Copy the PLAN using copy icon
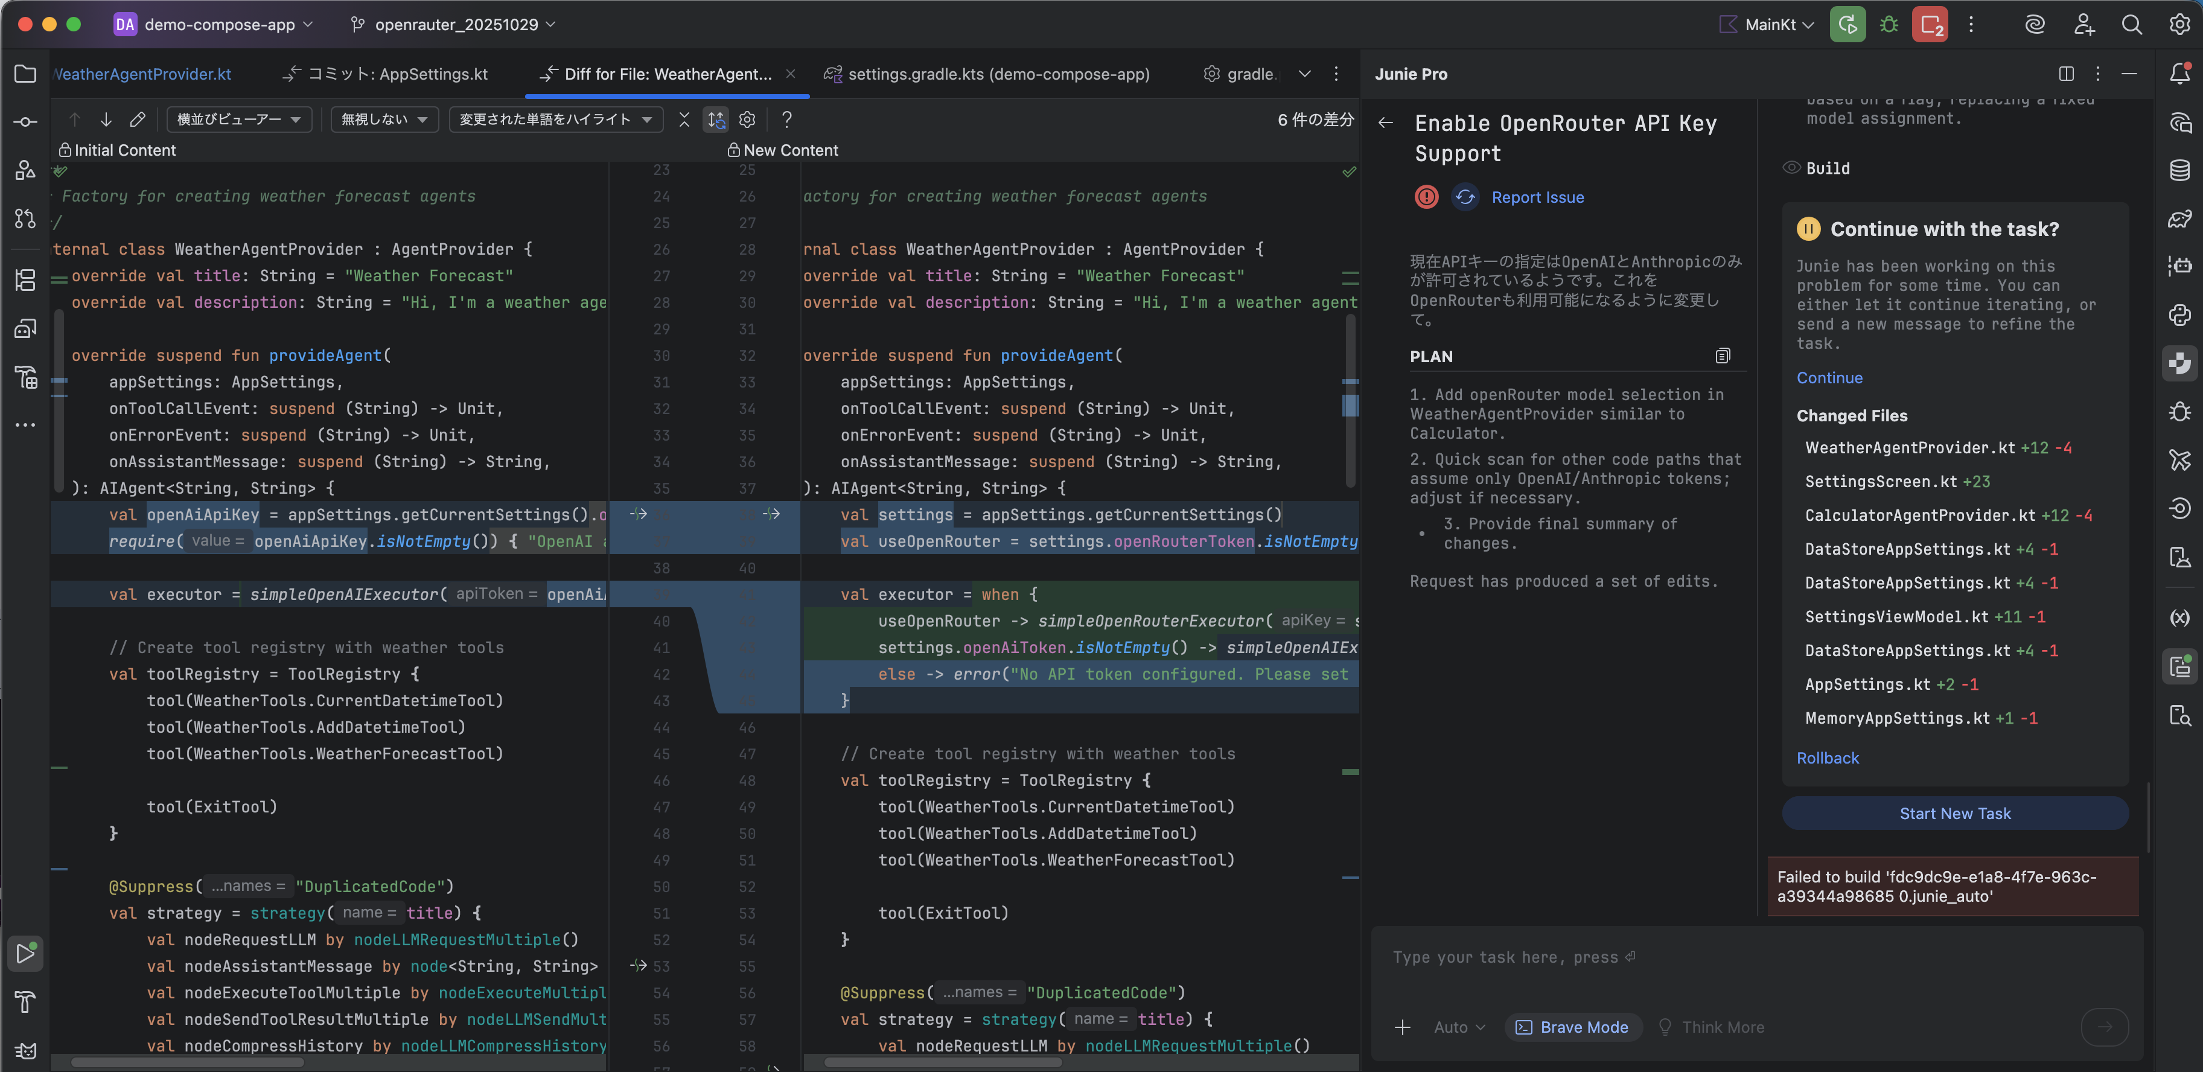 [1723, 356]
